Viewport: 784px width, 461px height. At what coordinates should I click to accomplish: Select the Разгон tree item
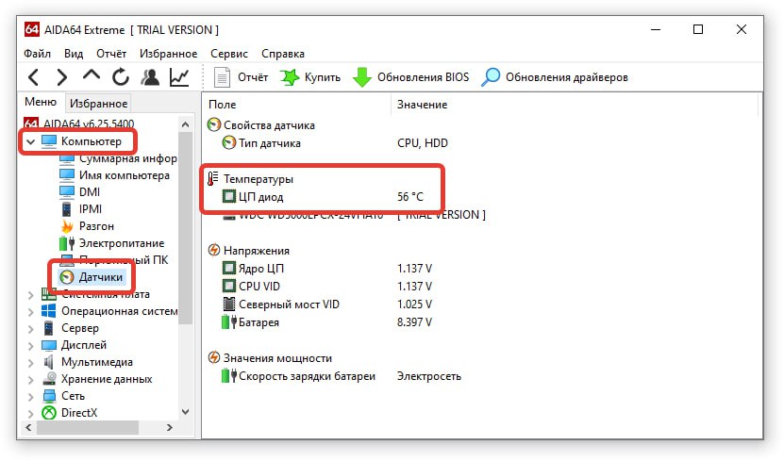pos(96,226)
